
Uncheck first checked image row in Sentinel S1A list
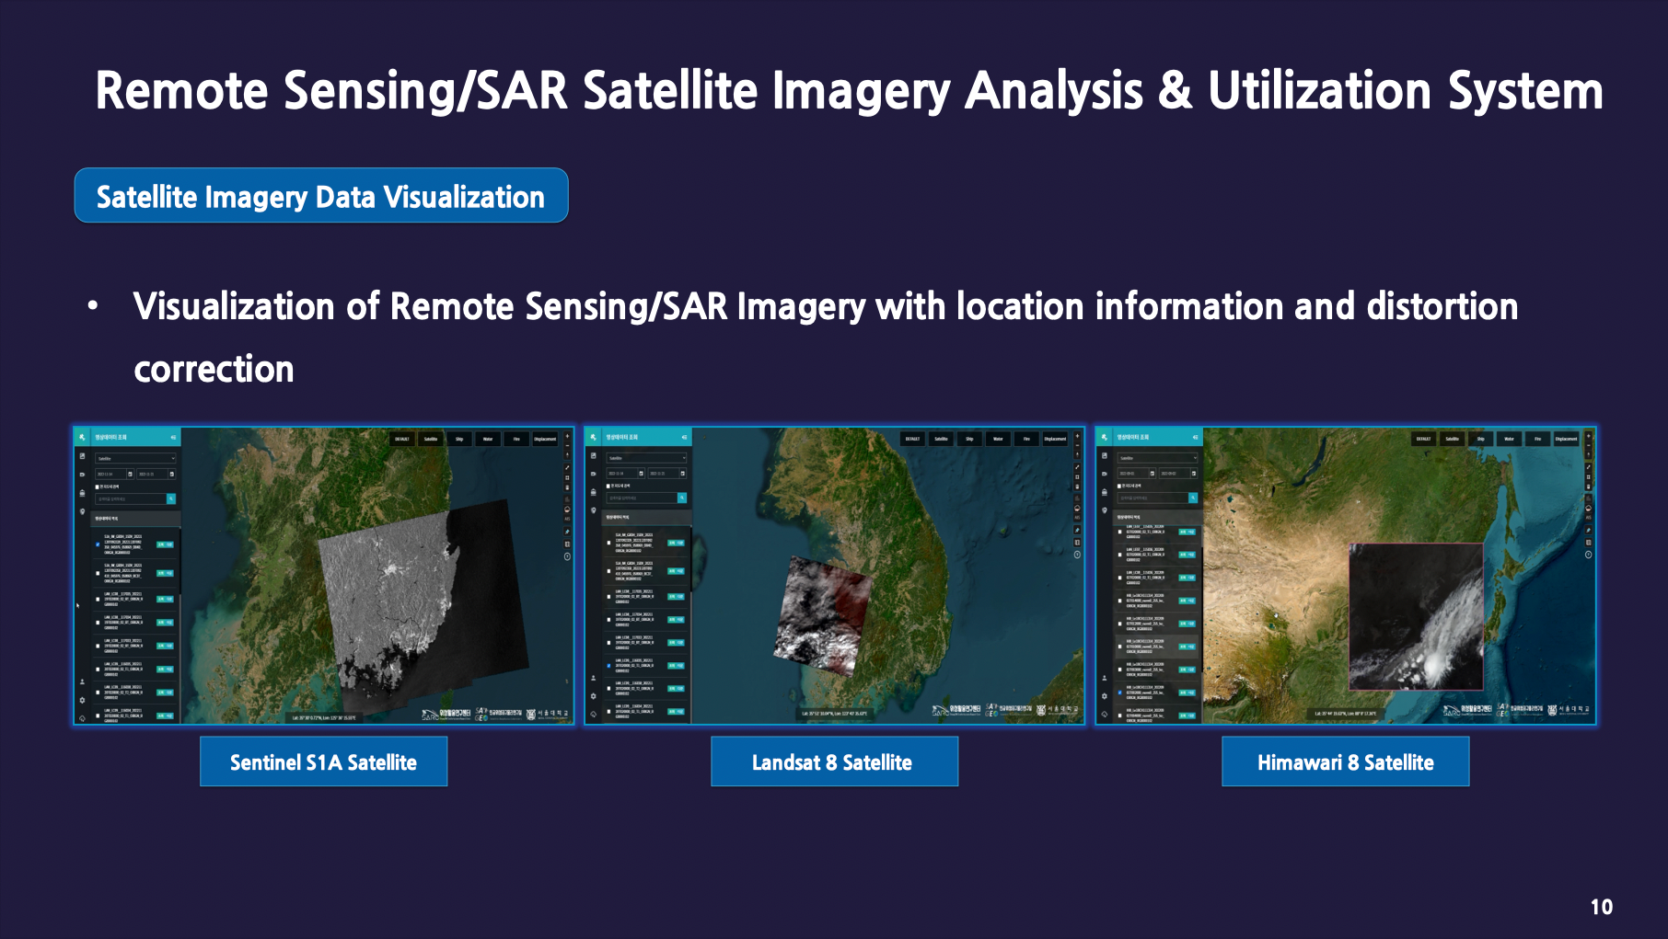coord(98,544)
